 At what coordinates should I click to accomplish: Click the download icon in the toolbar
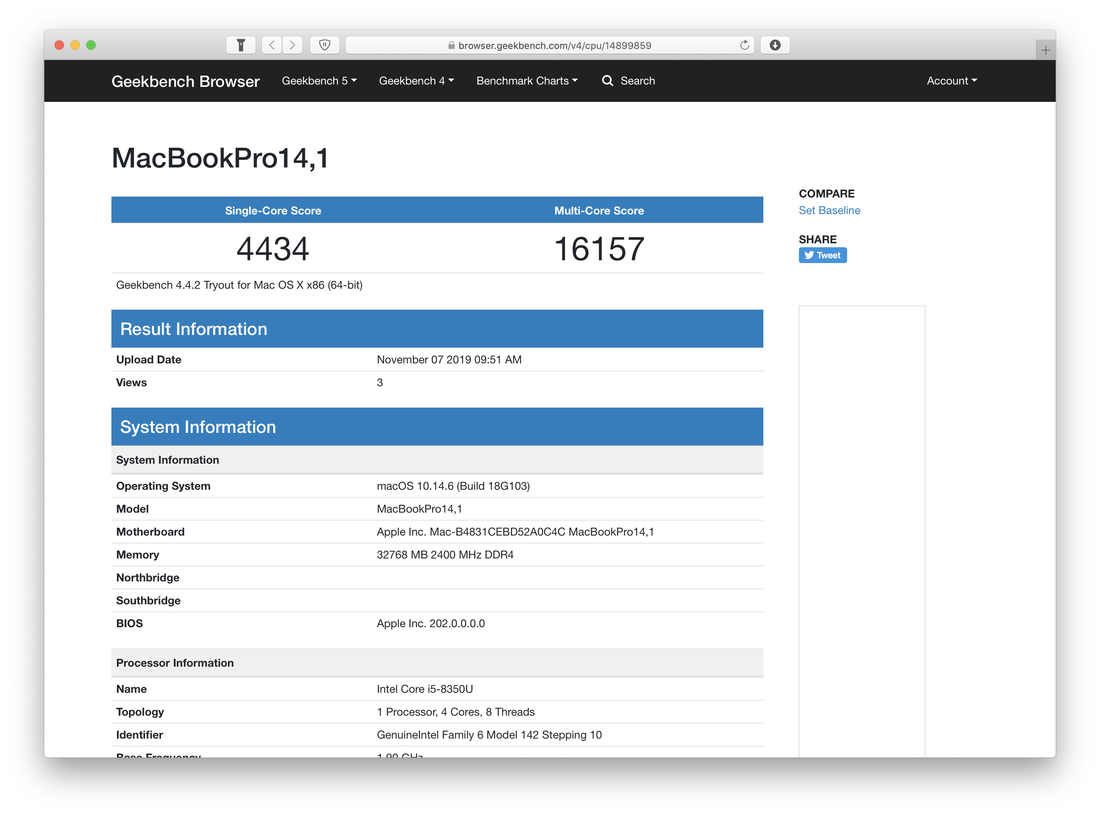tap(775, 45)
